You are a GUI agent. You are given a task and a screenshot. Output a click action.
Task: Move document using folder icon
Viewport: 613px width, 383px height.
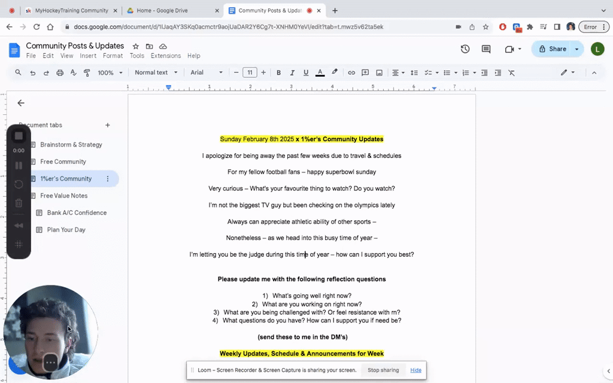[149, 46]
